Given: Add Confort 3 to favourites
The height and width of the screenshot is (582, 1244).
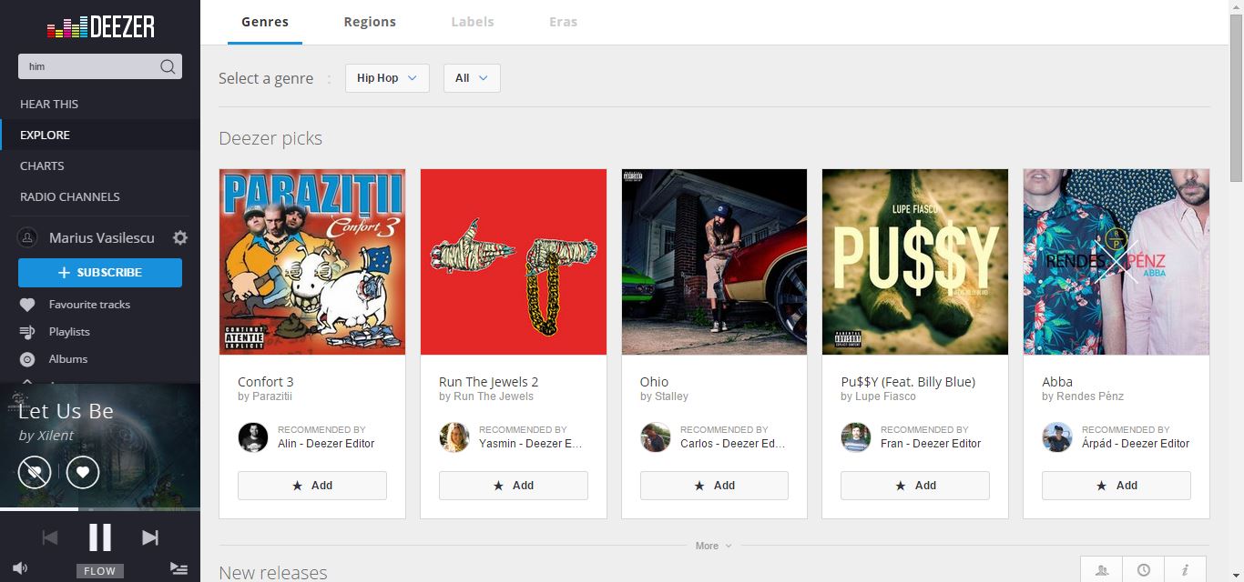Looking at the screenshot, I should [312, 486].
